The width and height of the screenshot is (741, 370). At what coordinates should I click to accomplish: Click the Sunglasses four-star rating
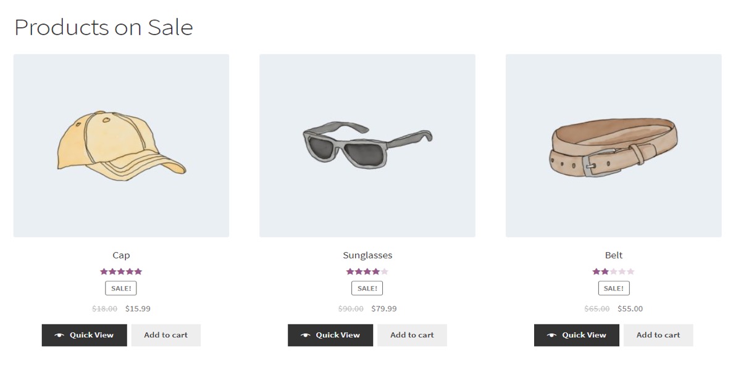367,271
